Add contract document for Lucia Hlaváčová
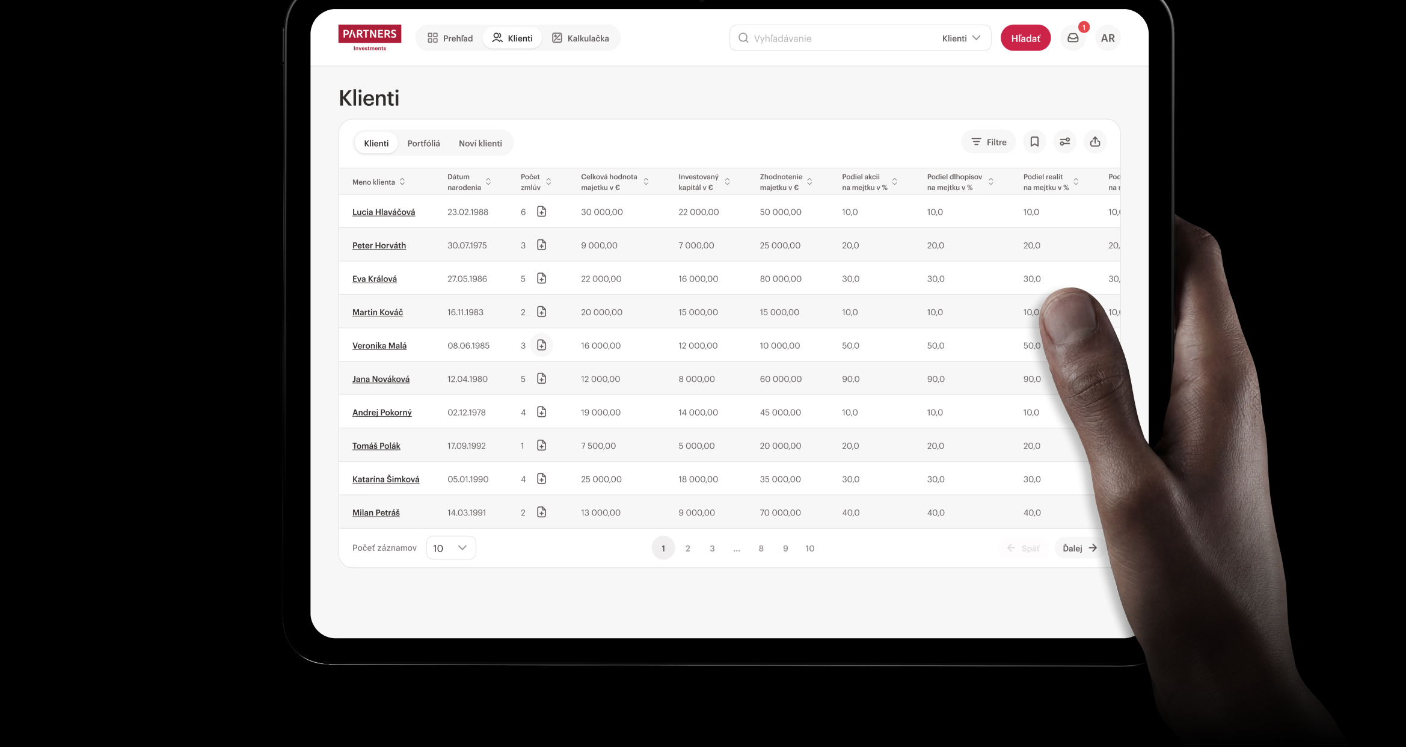This screenshot has height=747, width=1406. coord(541,212)
